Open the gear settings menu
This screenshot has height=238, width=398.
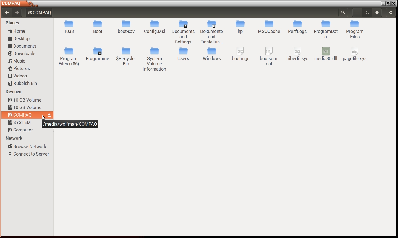click(x=391, y=12)
